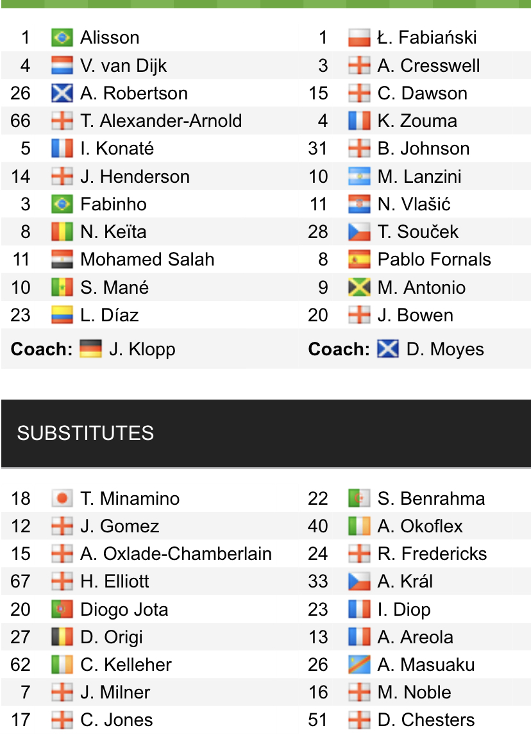Click the Colombia flag beside L. Díaz

(x=62, y=315)
